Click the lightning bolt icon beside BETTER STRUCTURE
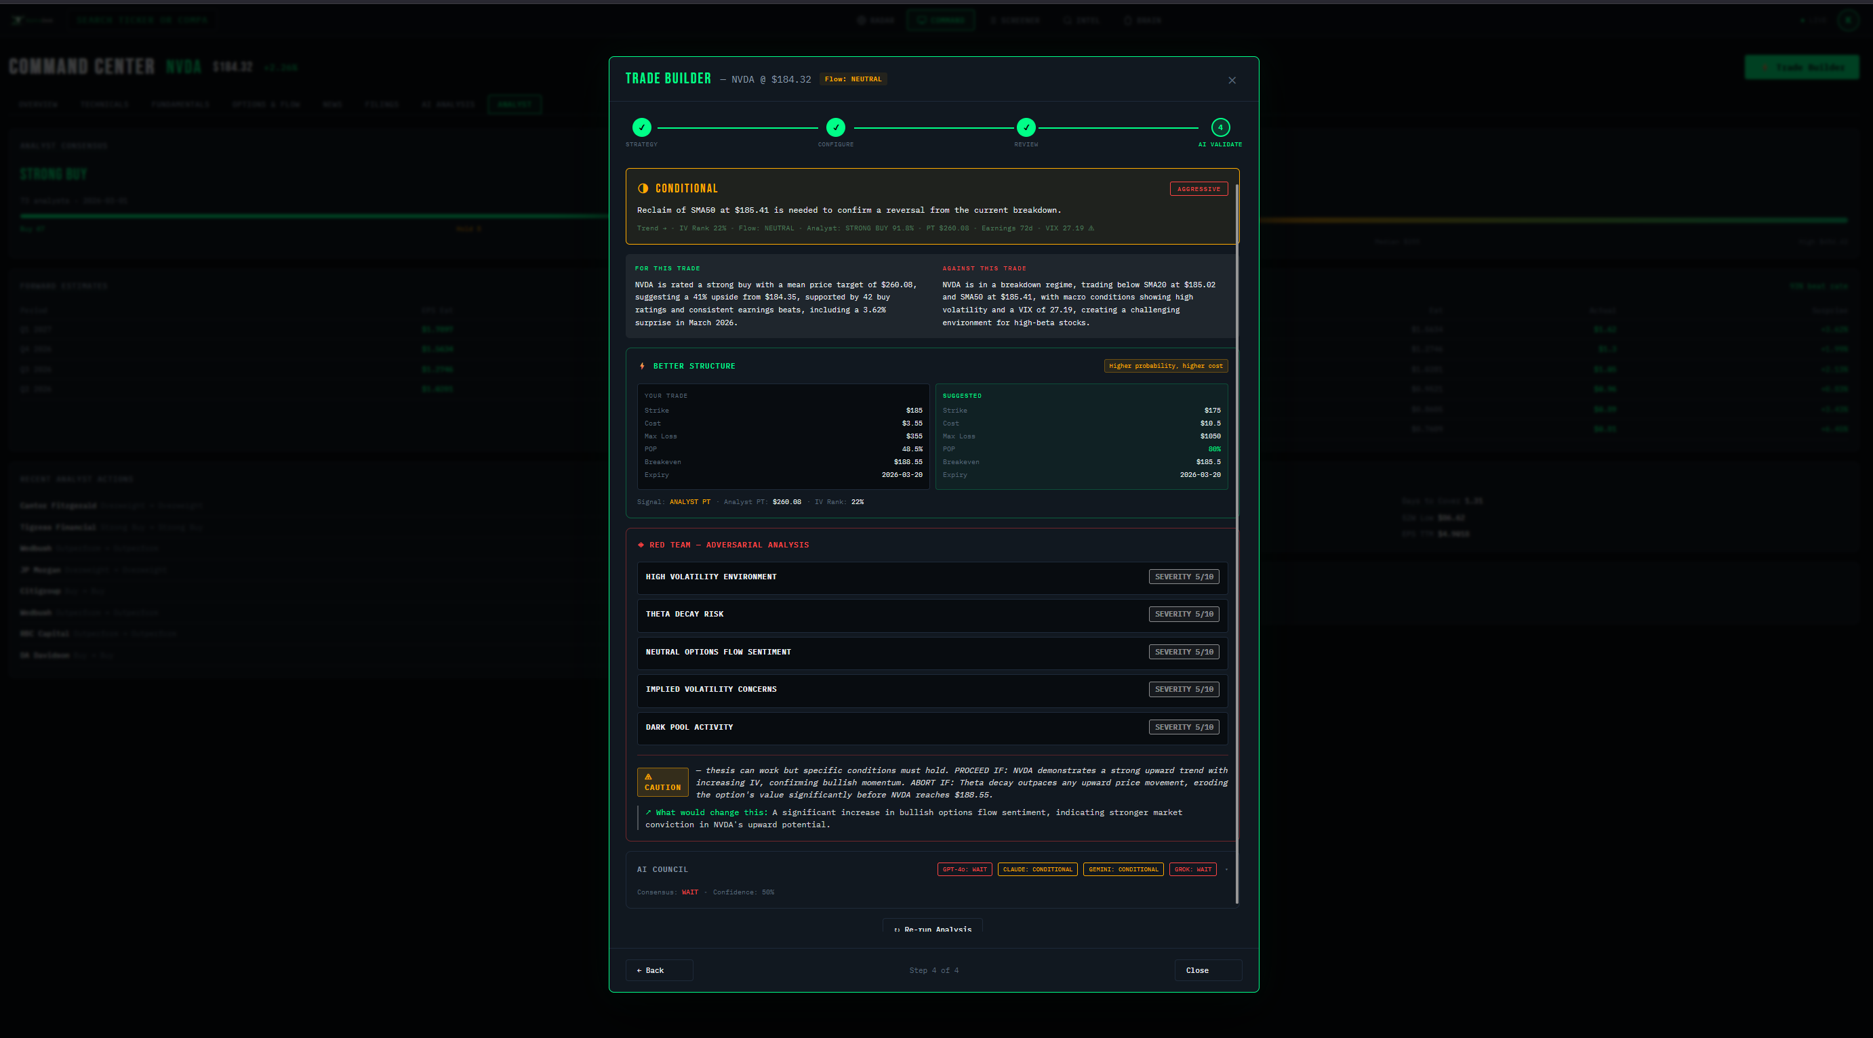This screenshot has height=1038, width=1873. (642, 366)
